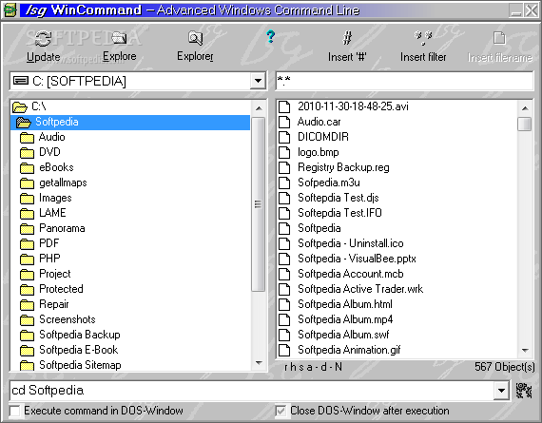The height and width of the screenshot is (423, 542).
Task: Click the file filter input field
Action: click(404, 81)
